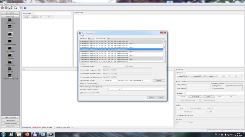Screen dimensions: 245x137
Task: Open NAV/ENT-Update module icon
Action: [x=10, y=62]
